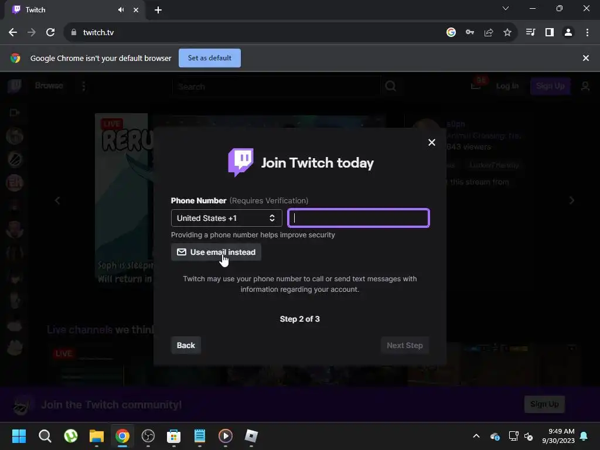Mute the Twitch tab audio icon
This screenshot has width=600, height=450.
tap(121, 10)
